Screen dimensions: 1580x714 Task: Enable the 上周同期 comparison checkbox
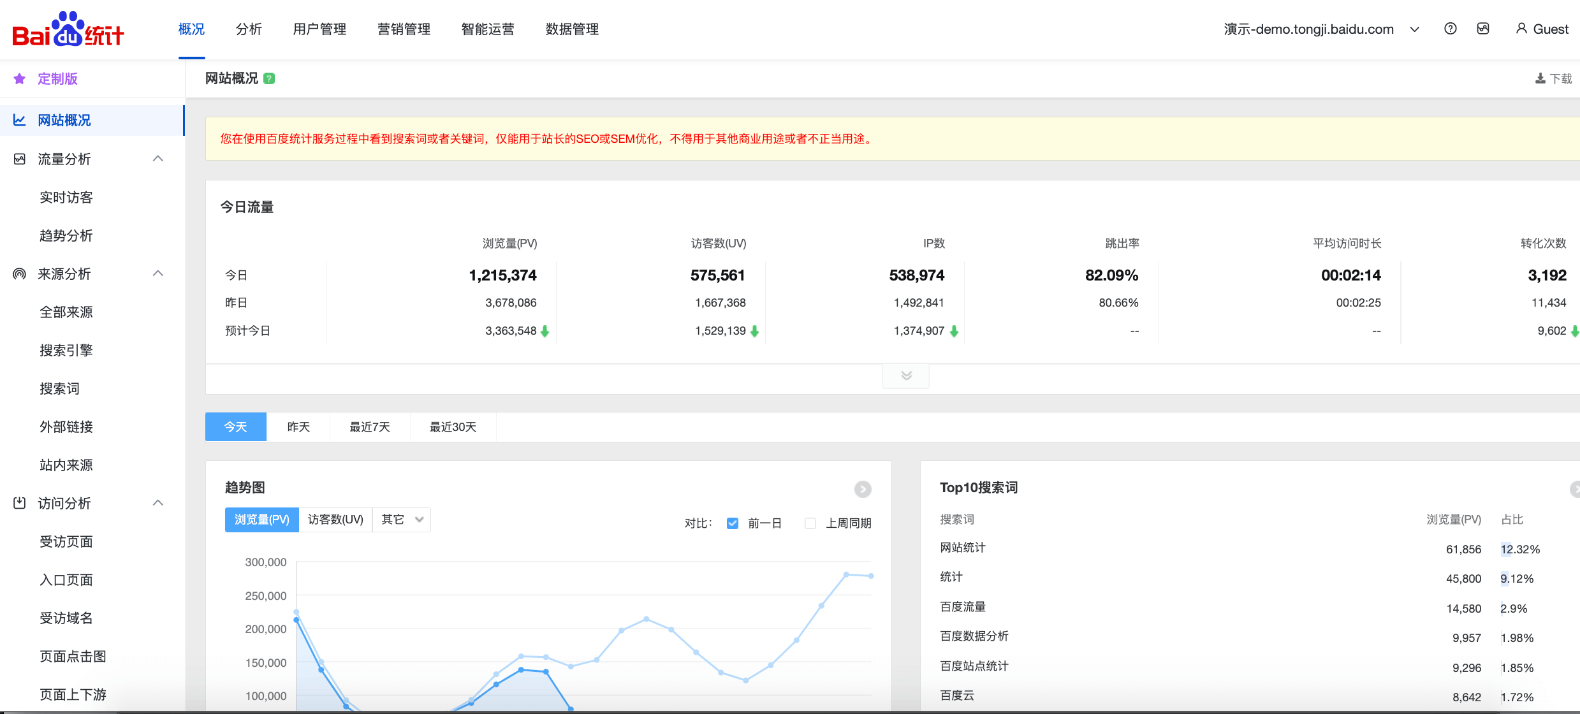810,523
